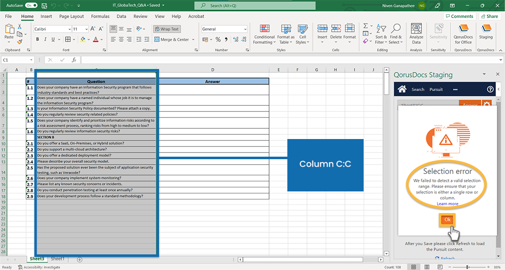This screenshot has height=270, width=505.
Task: Open the Name Box dropdown
Action: click(31, 60)
